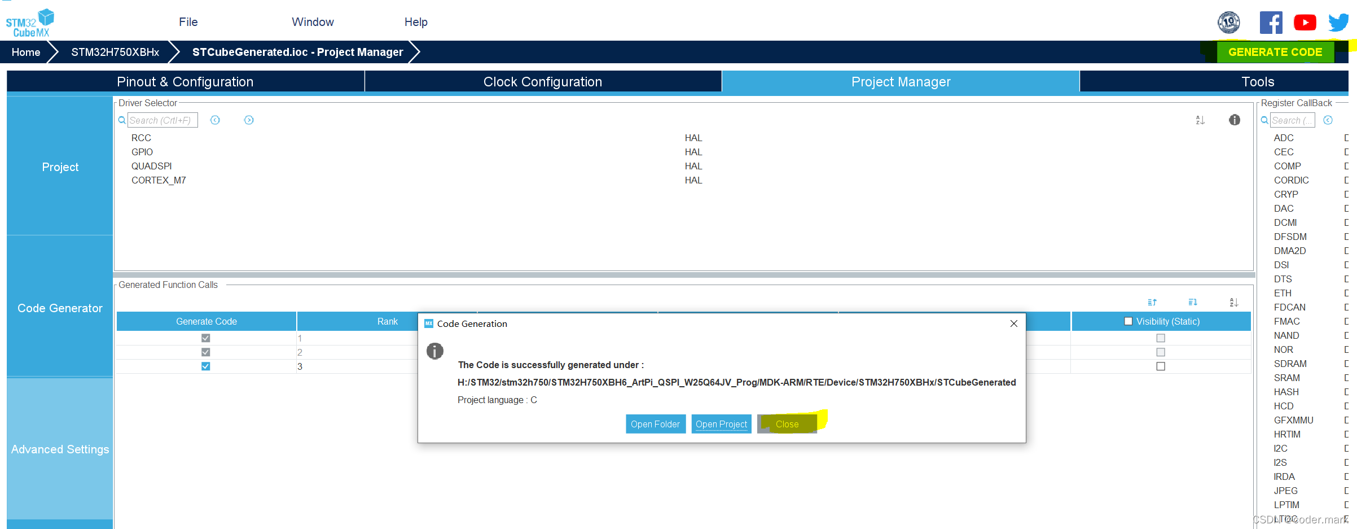Select the Project Manager tab
The height and width of the screenshot is (529, 1357).
901,81
